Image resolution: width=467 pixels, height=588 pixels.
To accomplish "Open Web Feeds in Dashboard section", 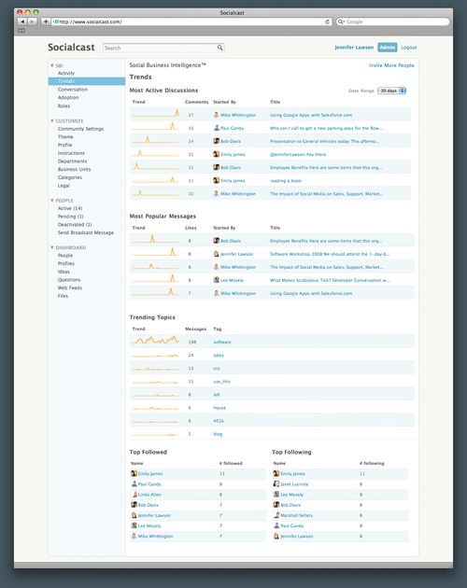I will (70, 288).
